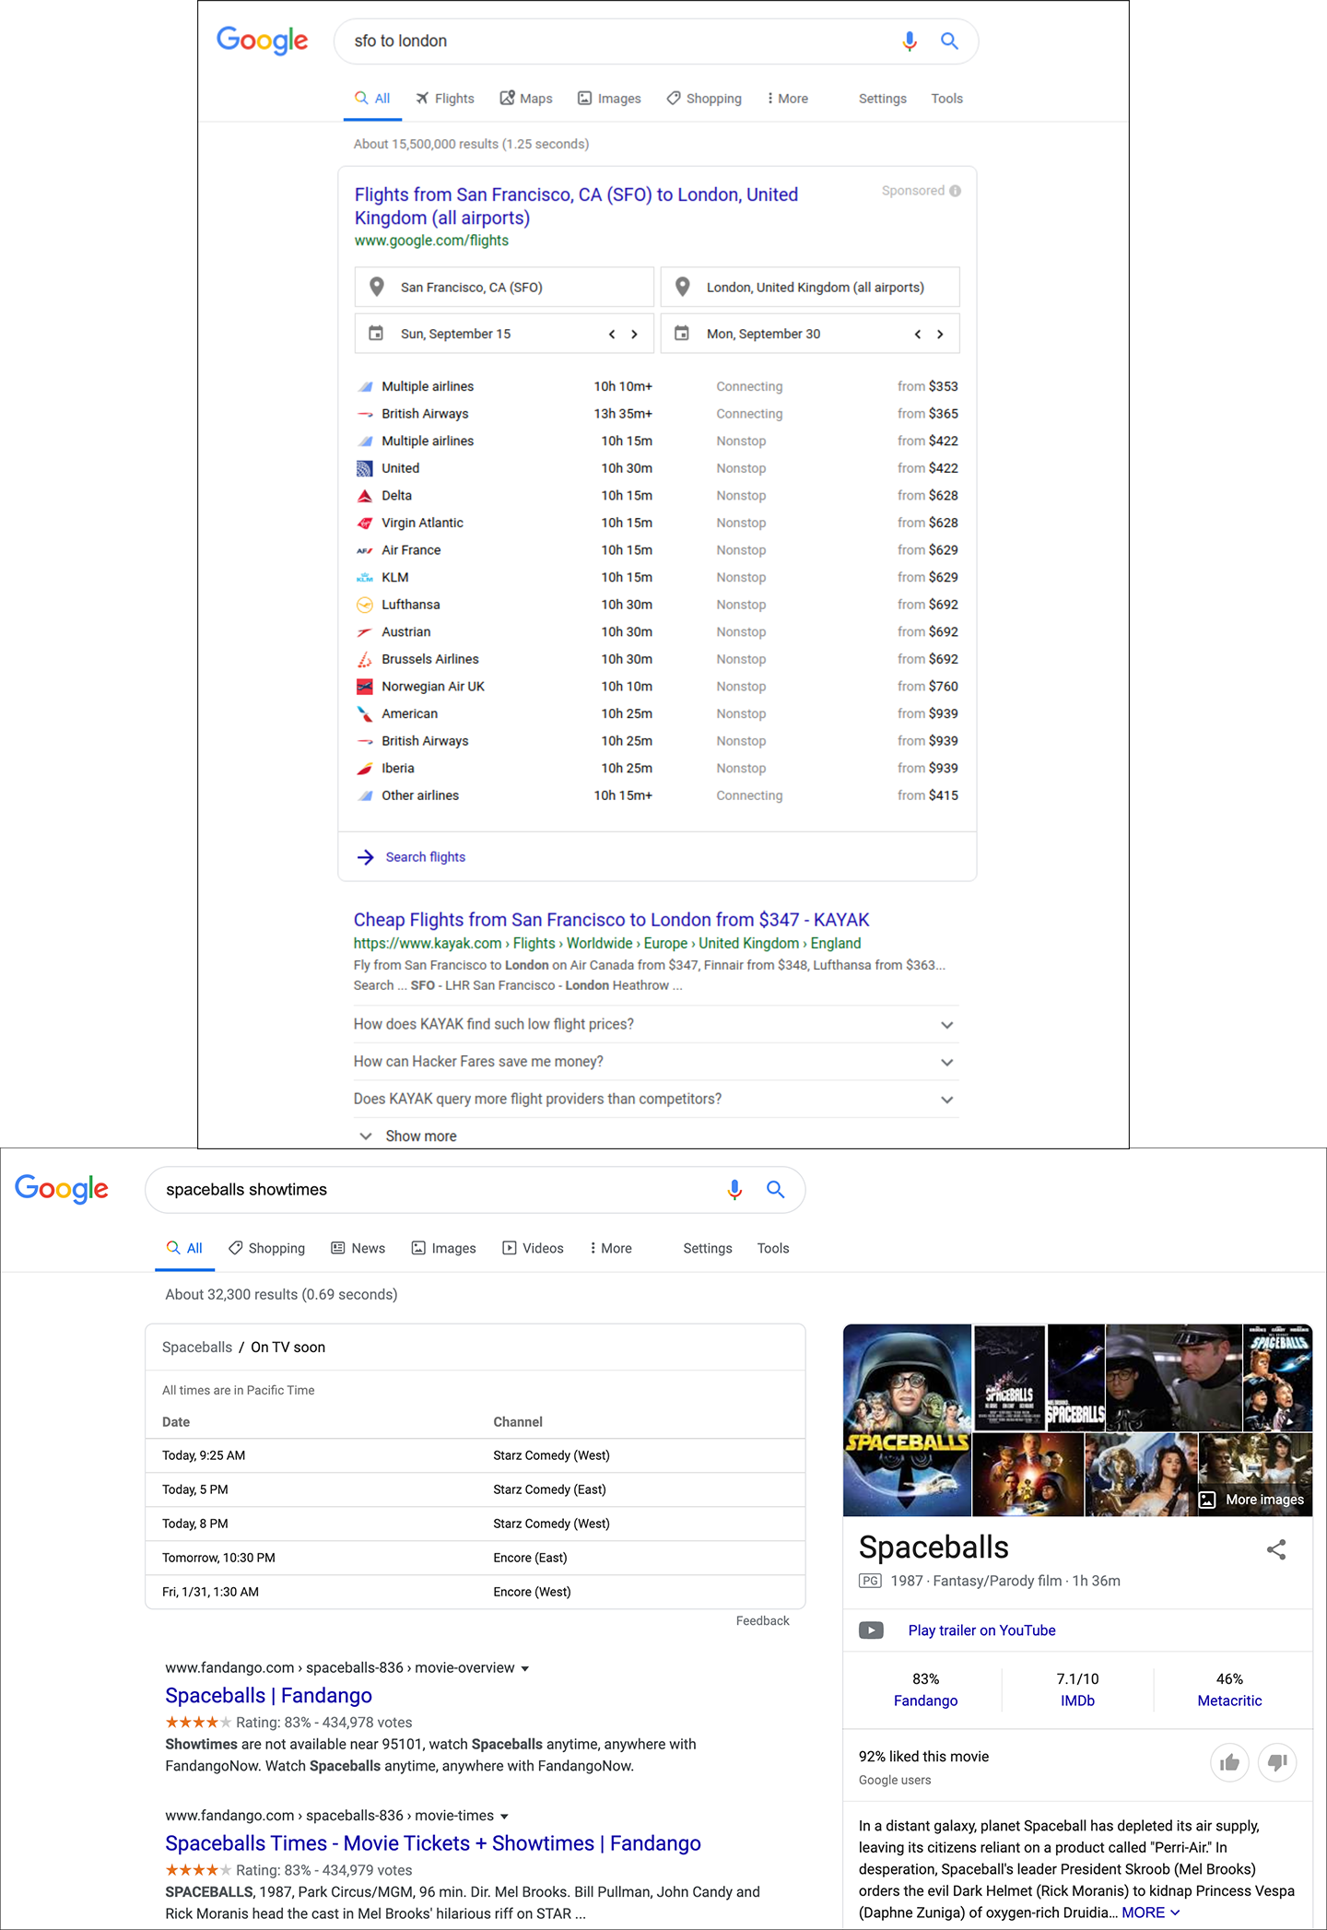Click the Sponsored info icon
1327x1930 pixels.
[954, 191]
